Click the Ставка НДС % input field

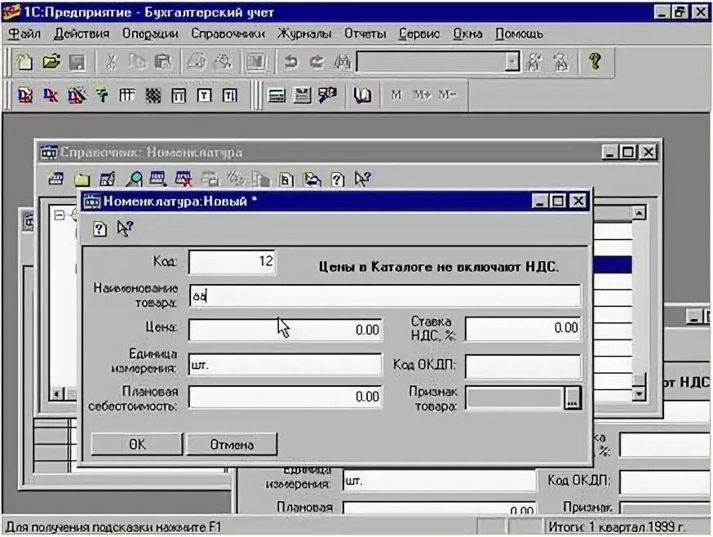click(x=523, y=328)
